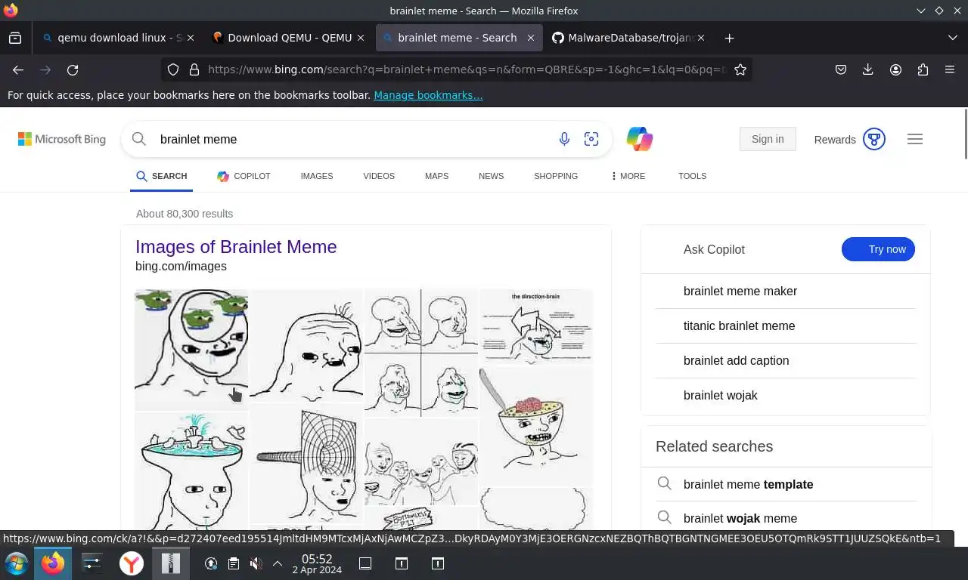Open the COPILOT search tab
This screenshot has height=580, width=968.
[x=244, y=176]
